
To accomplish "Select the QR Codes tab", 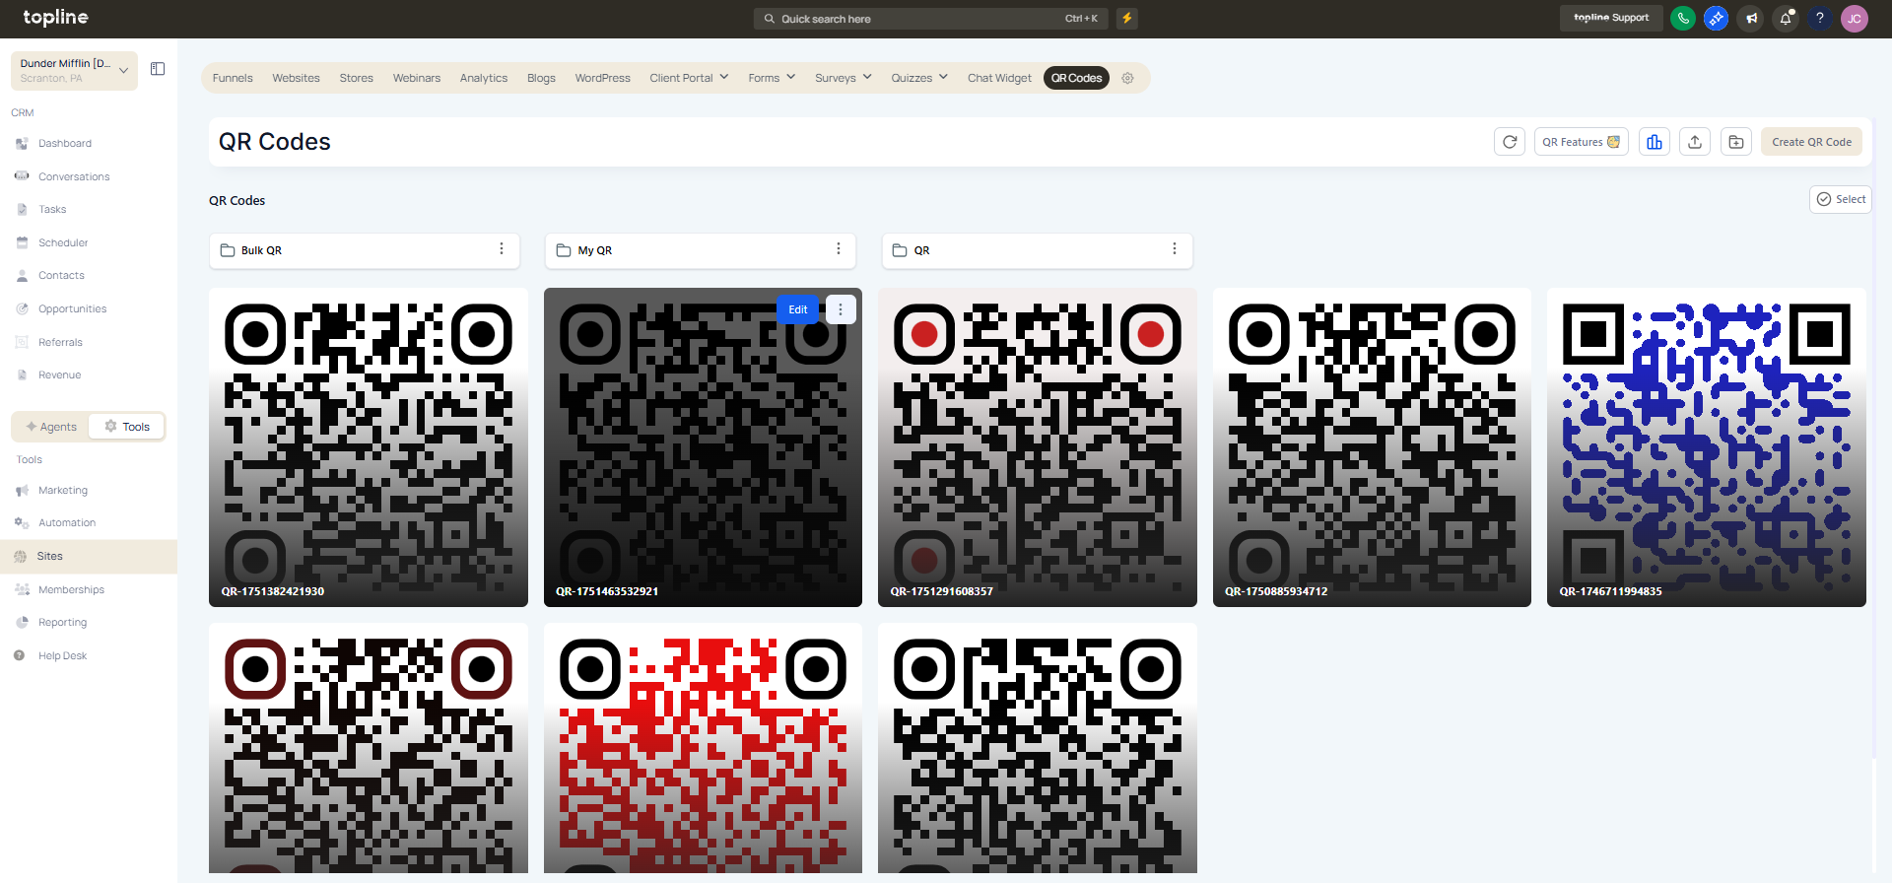I will pos(1076,78).
